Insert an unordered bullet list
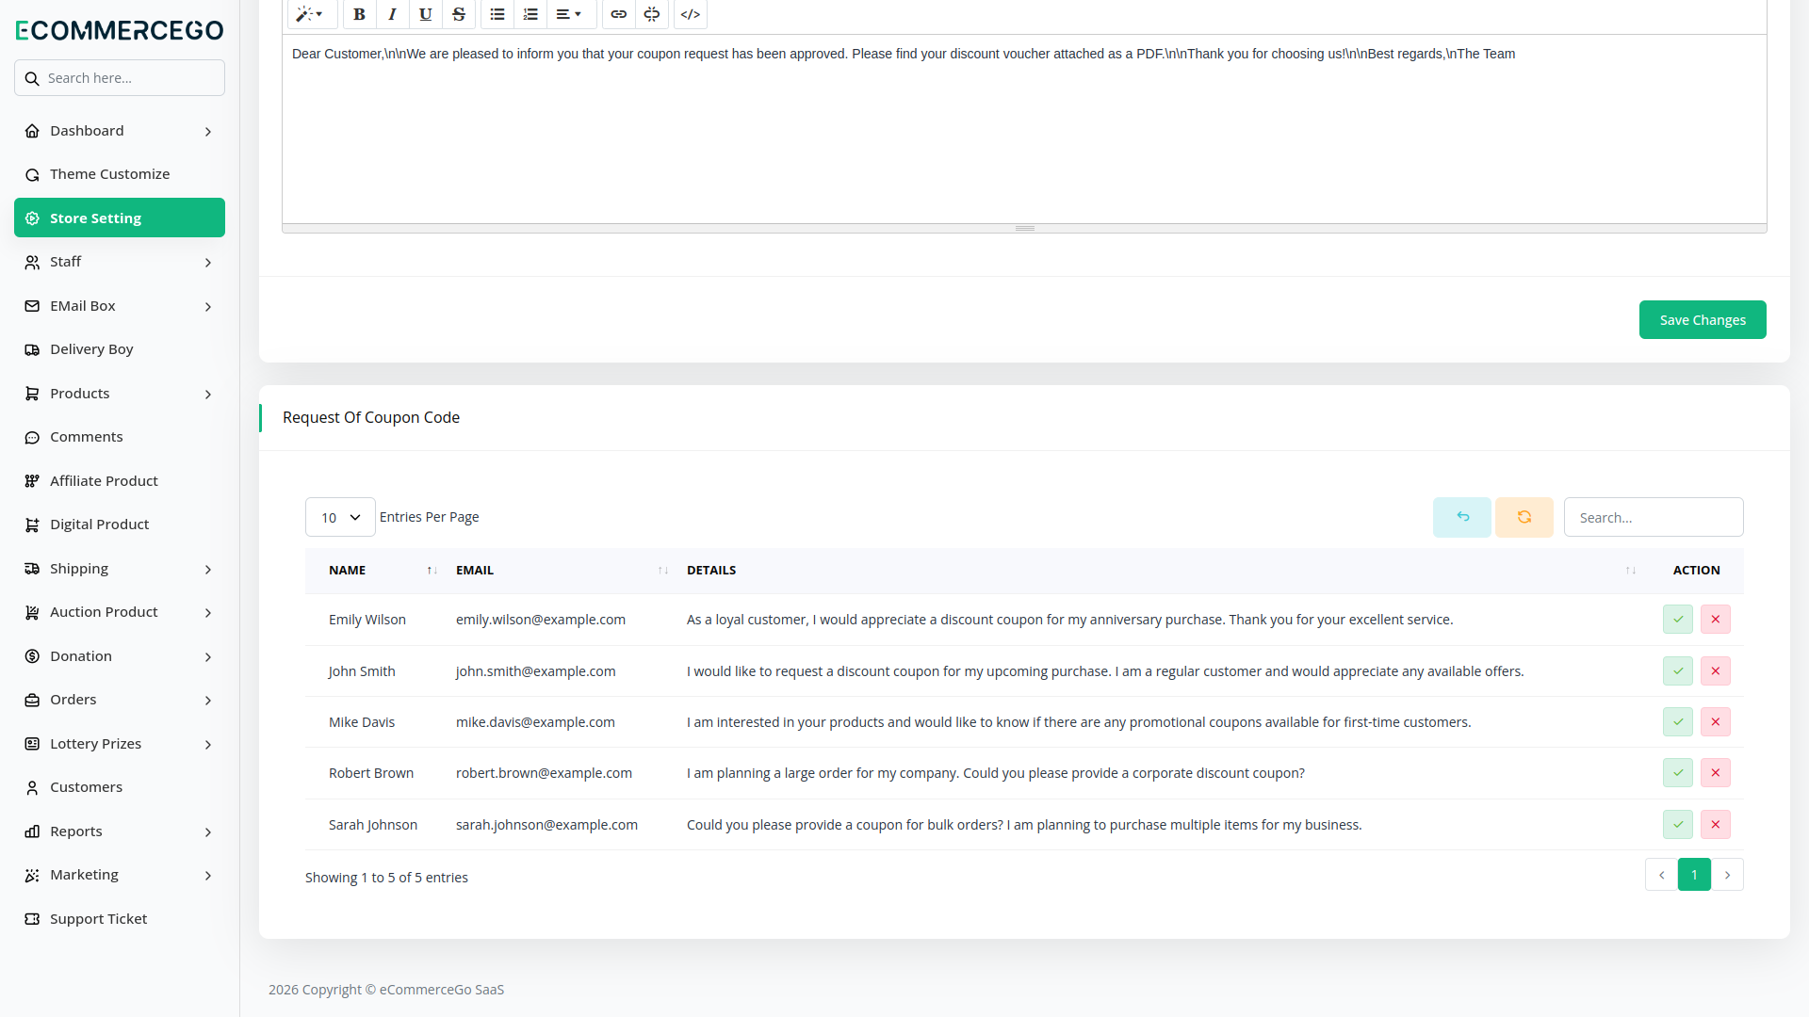Screen dimensions: 1809x1017 click(497, 14)
